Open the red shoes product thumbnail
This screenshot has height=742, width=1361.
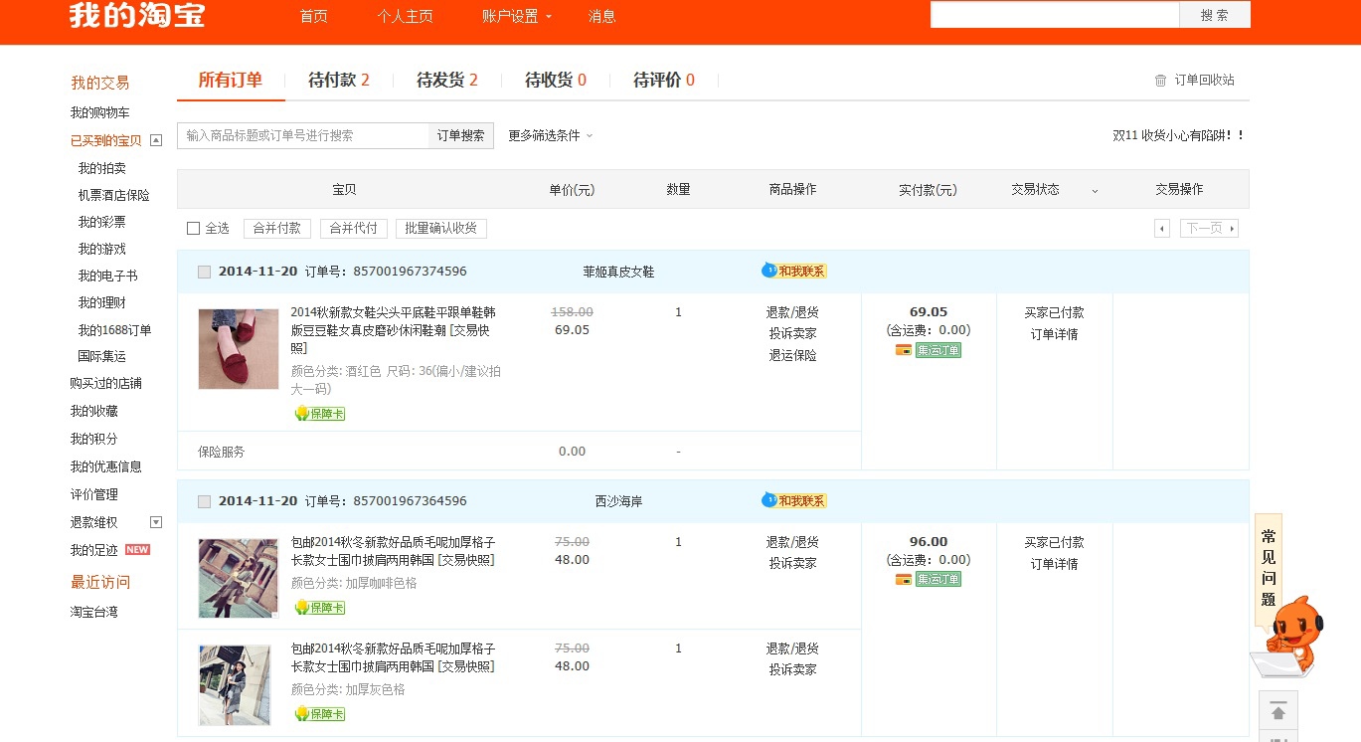point(239,348)
